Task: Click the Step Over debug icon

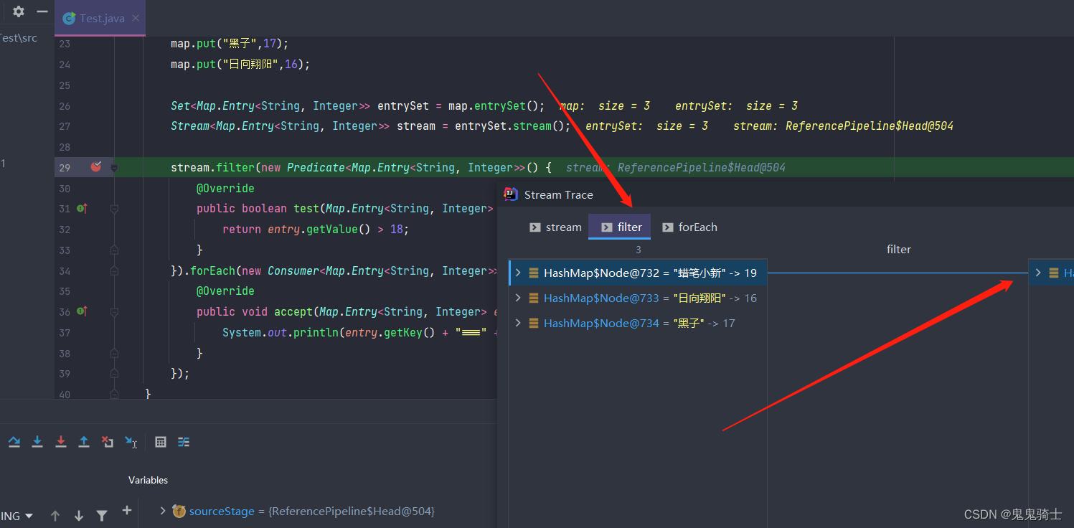Action: tap(14, 442)
